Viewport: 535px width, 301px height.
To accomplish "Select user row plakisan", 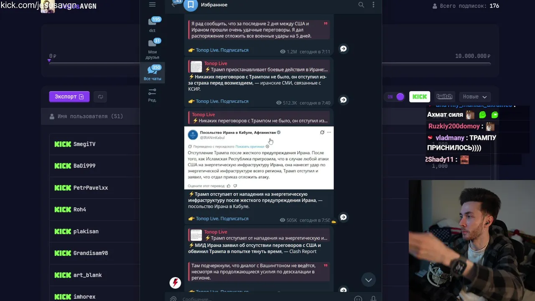I will 94,231.
